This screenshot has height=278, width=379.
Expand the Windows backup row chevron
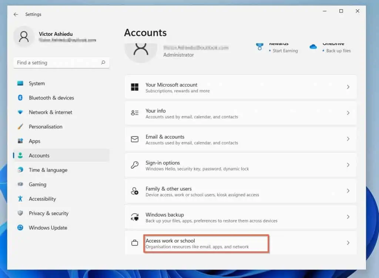click(348, 217)
